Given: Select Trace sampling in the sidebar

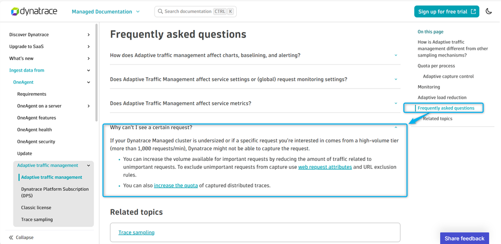Looking at the screenshot, I should pyautogui.click(x=37, y=219).
